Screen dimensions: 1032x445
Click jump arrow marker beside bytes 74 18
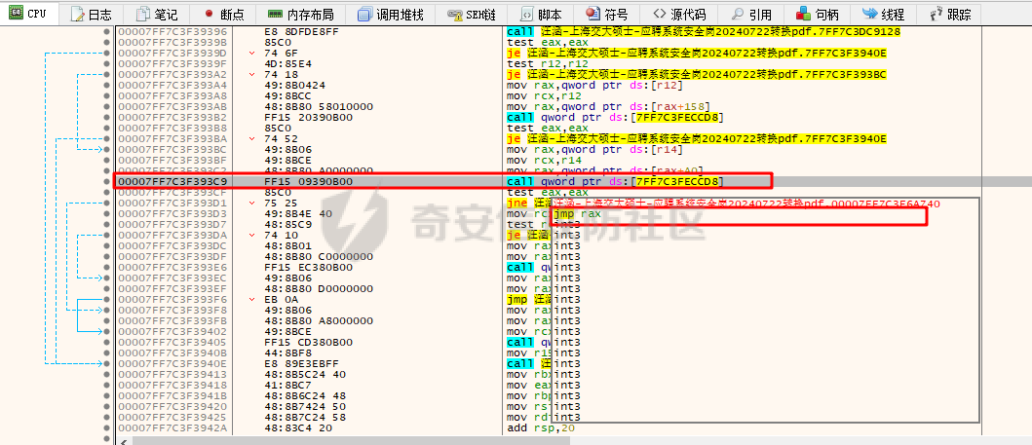[254, 74]
